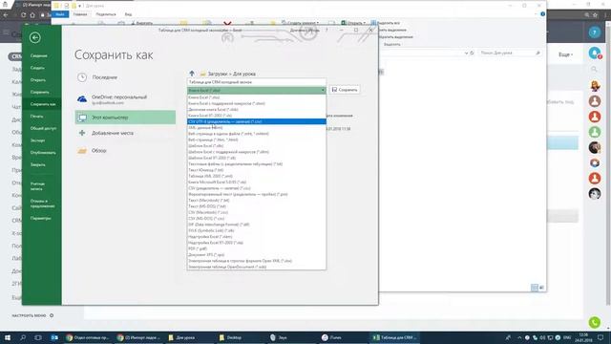611x344 pixels.
Task: Choose Текст Юникод (*.txt) file type
Action: 257,170
